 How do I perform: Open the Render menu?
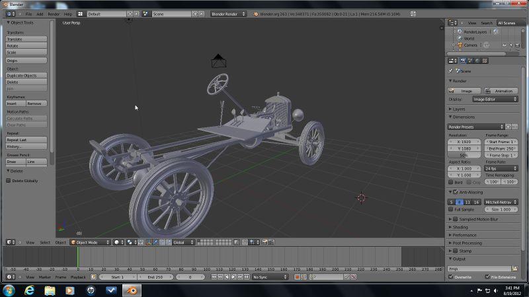[x=54, y=14]
